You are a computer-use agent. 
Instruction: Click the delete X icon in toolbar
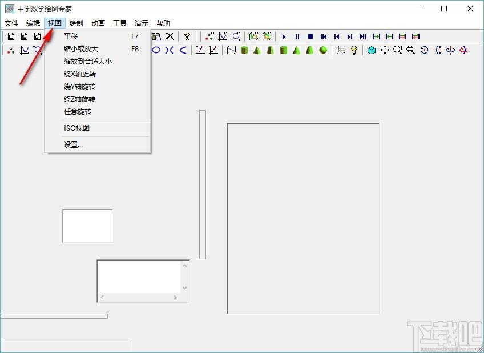170,36
